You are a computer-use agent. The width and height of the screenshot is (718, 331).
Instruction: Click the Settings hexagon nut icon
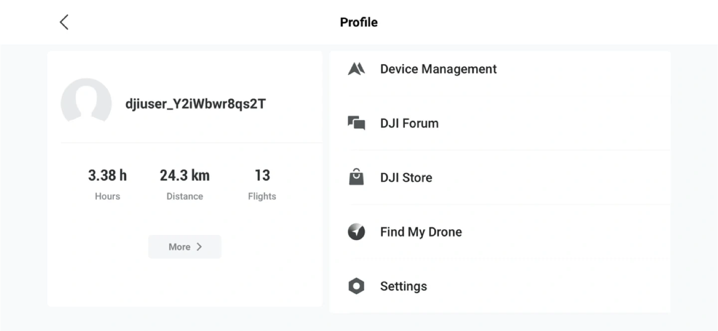(356, 286)
